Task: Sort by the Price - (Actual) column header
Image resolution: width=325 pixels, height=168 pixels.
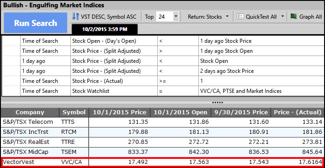Action: click(298, 112)
